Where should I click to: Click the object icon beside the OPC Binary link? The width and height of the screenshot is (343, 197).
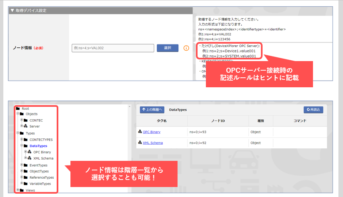click(140, 132)
